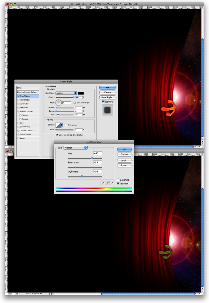209x303 pixels.
Task: Click the Layer Style preview thumbnail
Action: (107, 110)
